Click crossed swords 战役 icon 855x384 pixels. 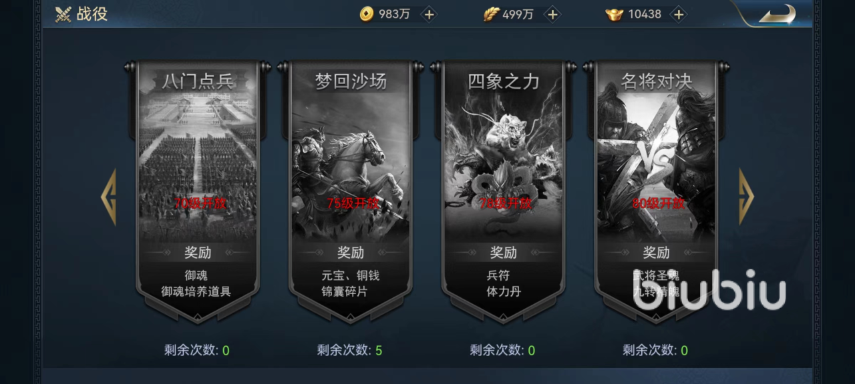click(63, 14)
